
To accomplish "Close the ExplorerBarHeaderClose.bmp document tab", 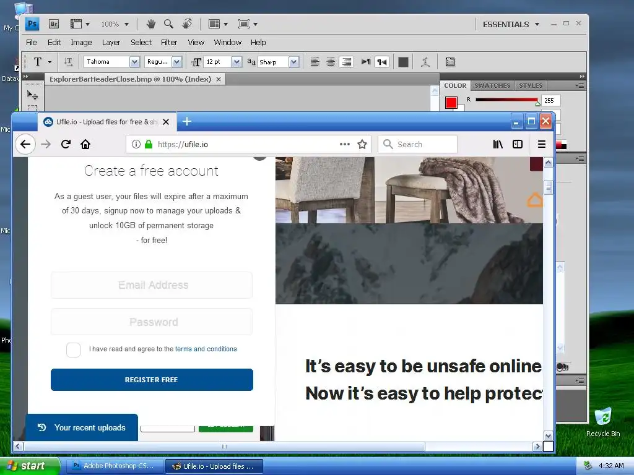I will point(219,79).
